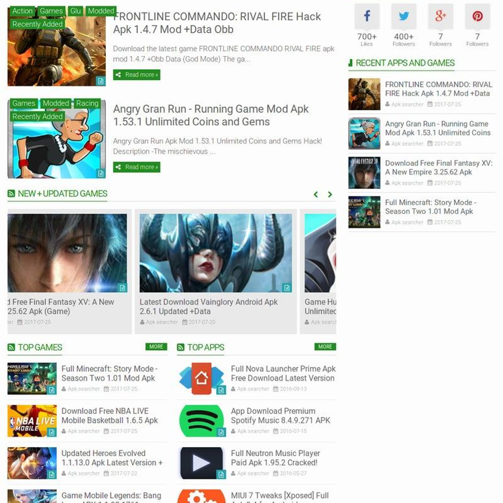The height and width of the screenshot is (503, 503).
Task: Click the Racing category tag
Action: pos(87,103)
